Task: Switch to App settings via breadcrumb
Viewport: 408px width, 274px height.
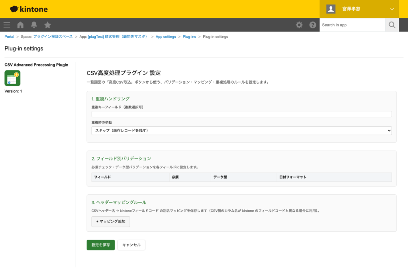Action: [x=166, y=36]
